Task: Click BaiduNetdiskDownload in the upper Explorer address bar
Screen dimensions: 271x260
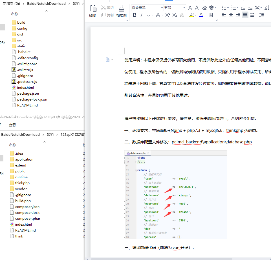Action: click(46, 3)
